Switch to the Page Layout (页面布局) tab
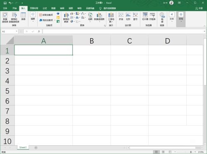This screenshot has height=154, width=207. pyautogui.click(x=34, y=8)
